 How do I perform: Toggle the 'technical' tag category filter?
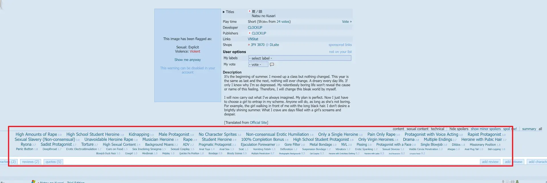[x=437, y=129]
